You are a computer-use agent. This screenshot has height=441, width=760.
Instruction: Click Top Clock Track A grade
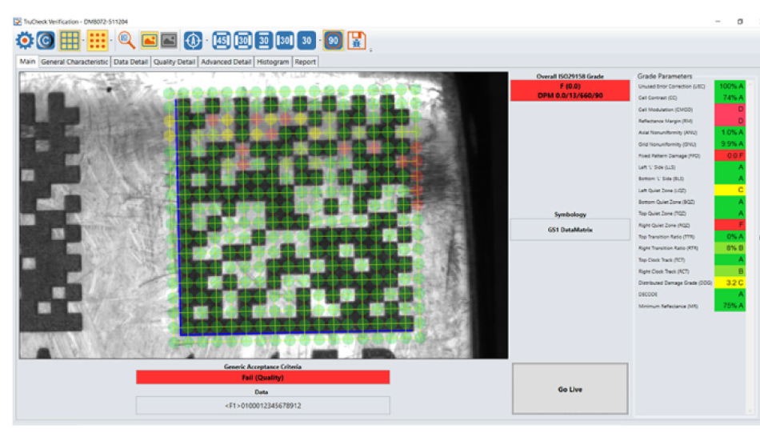(x=730, y=259)
